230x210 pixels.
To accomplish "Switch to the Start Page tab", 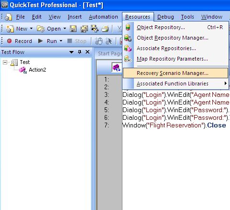I will point(110,53).
